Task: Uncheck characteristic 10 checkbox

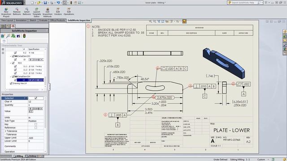Action: 15,59
